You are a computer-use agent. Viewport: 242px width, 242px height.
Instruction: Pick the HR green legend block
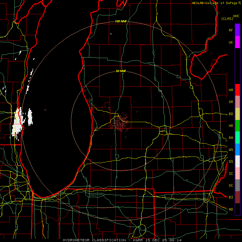(237, 126)
